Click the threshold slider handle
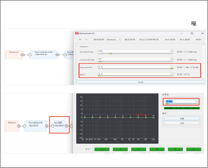 tap(172, 69)
